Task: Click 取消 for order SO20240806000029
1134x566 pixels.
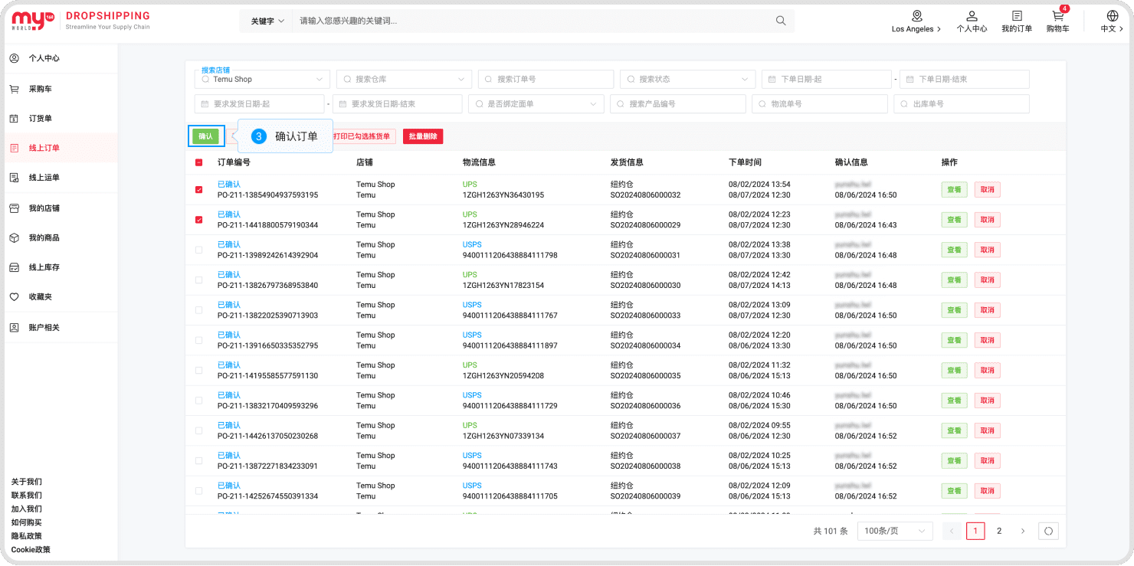Action: click(x=988, y=220)
